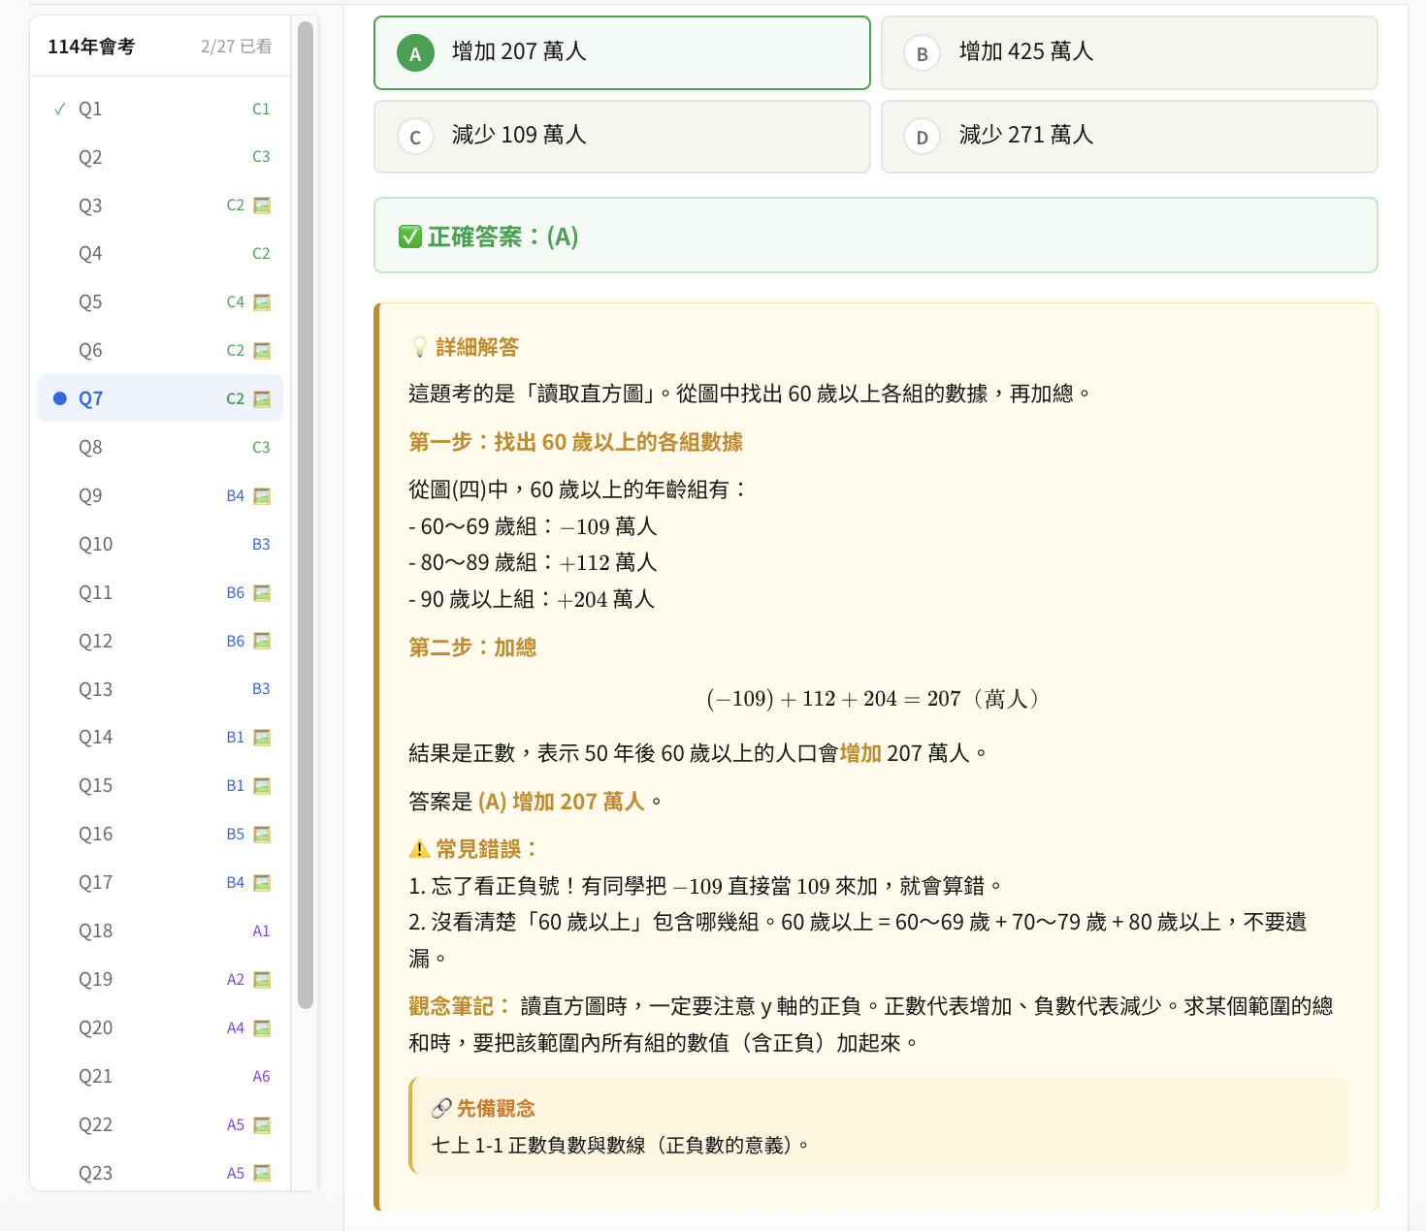Screen dimensions: 1426x1231
Task: Click the image icon beside Q20
Action: 262,1028
